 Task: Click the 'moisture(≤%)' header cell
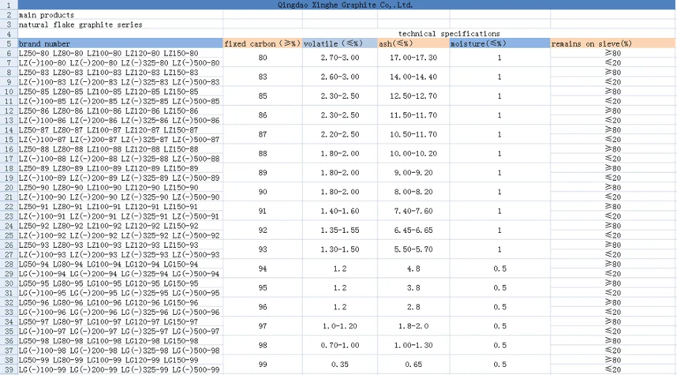click(x=500, y=43)
